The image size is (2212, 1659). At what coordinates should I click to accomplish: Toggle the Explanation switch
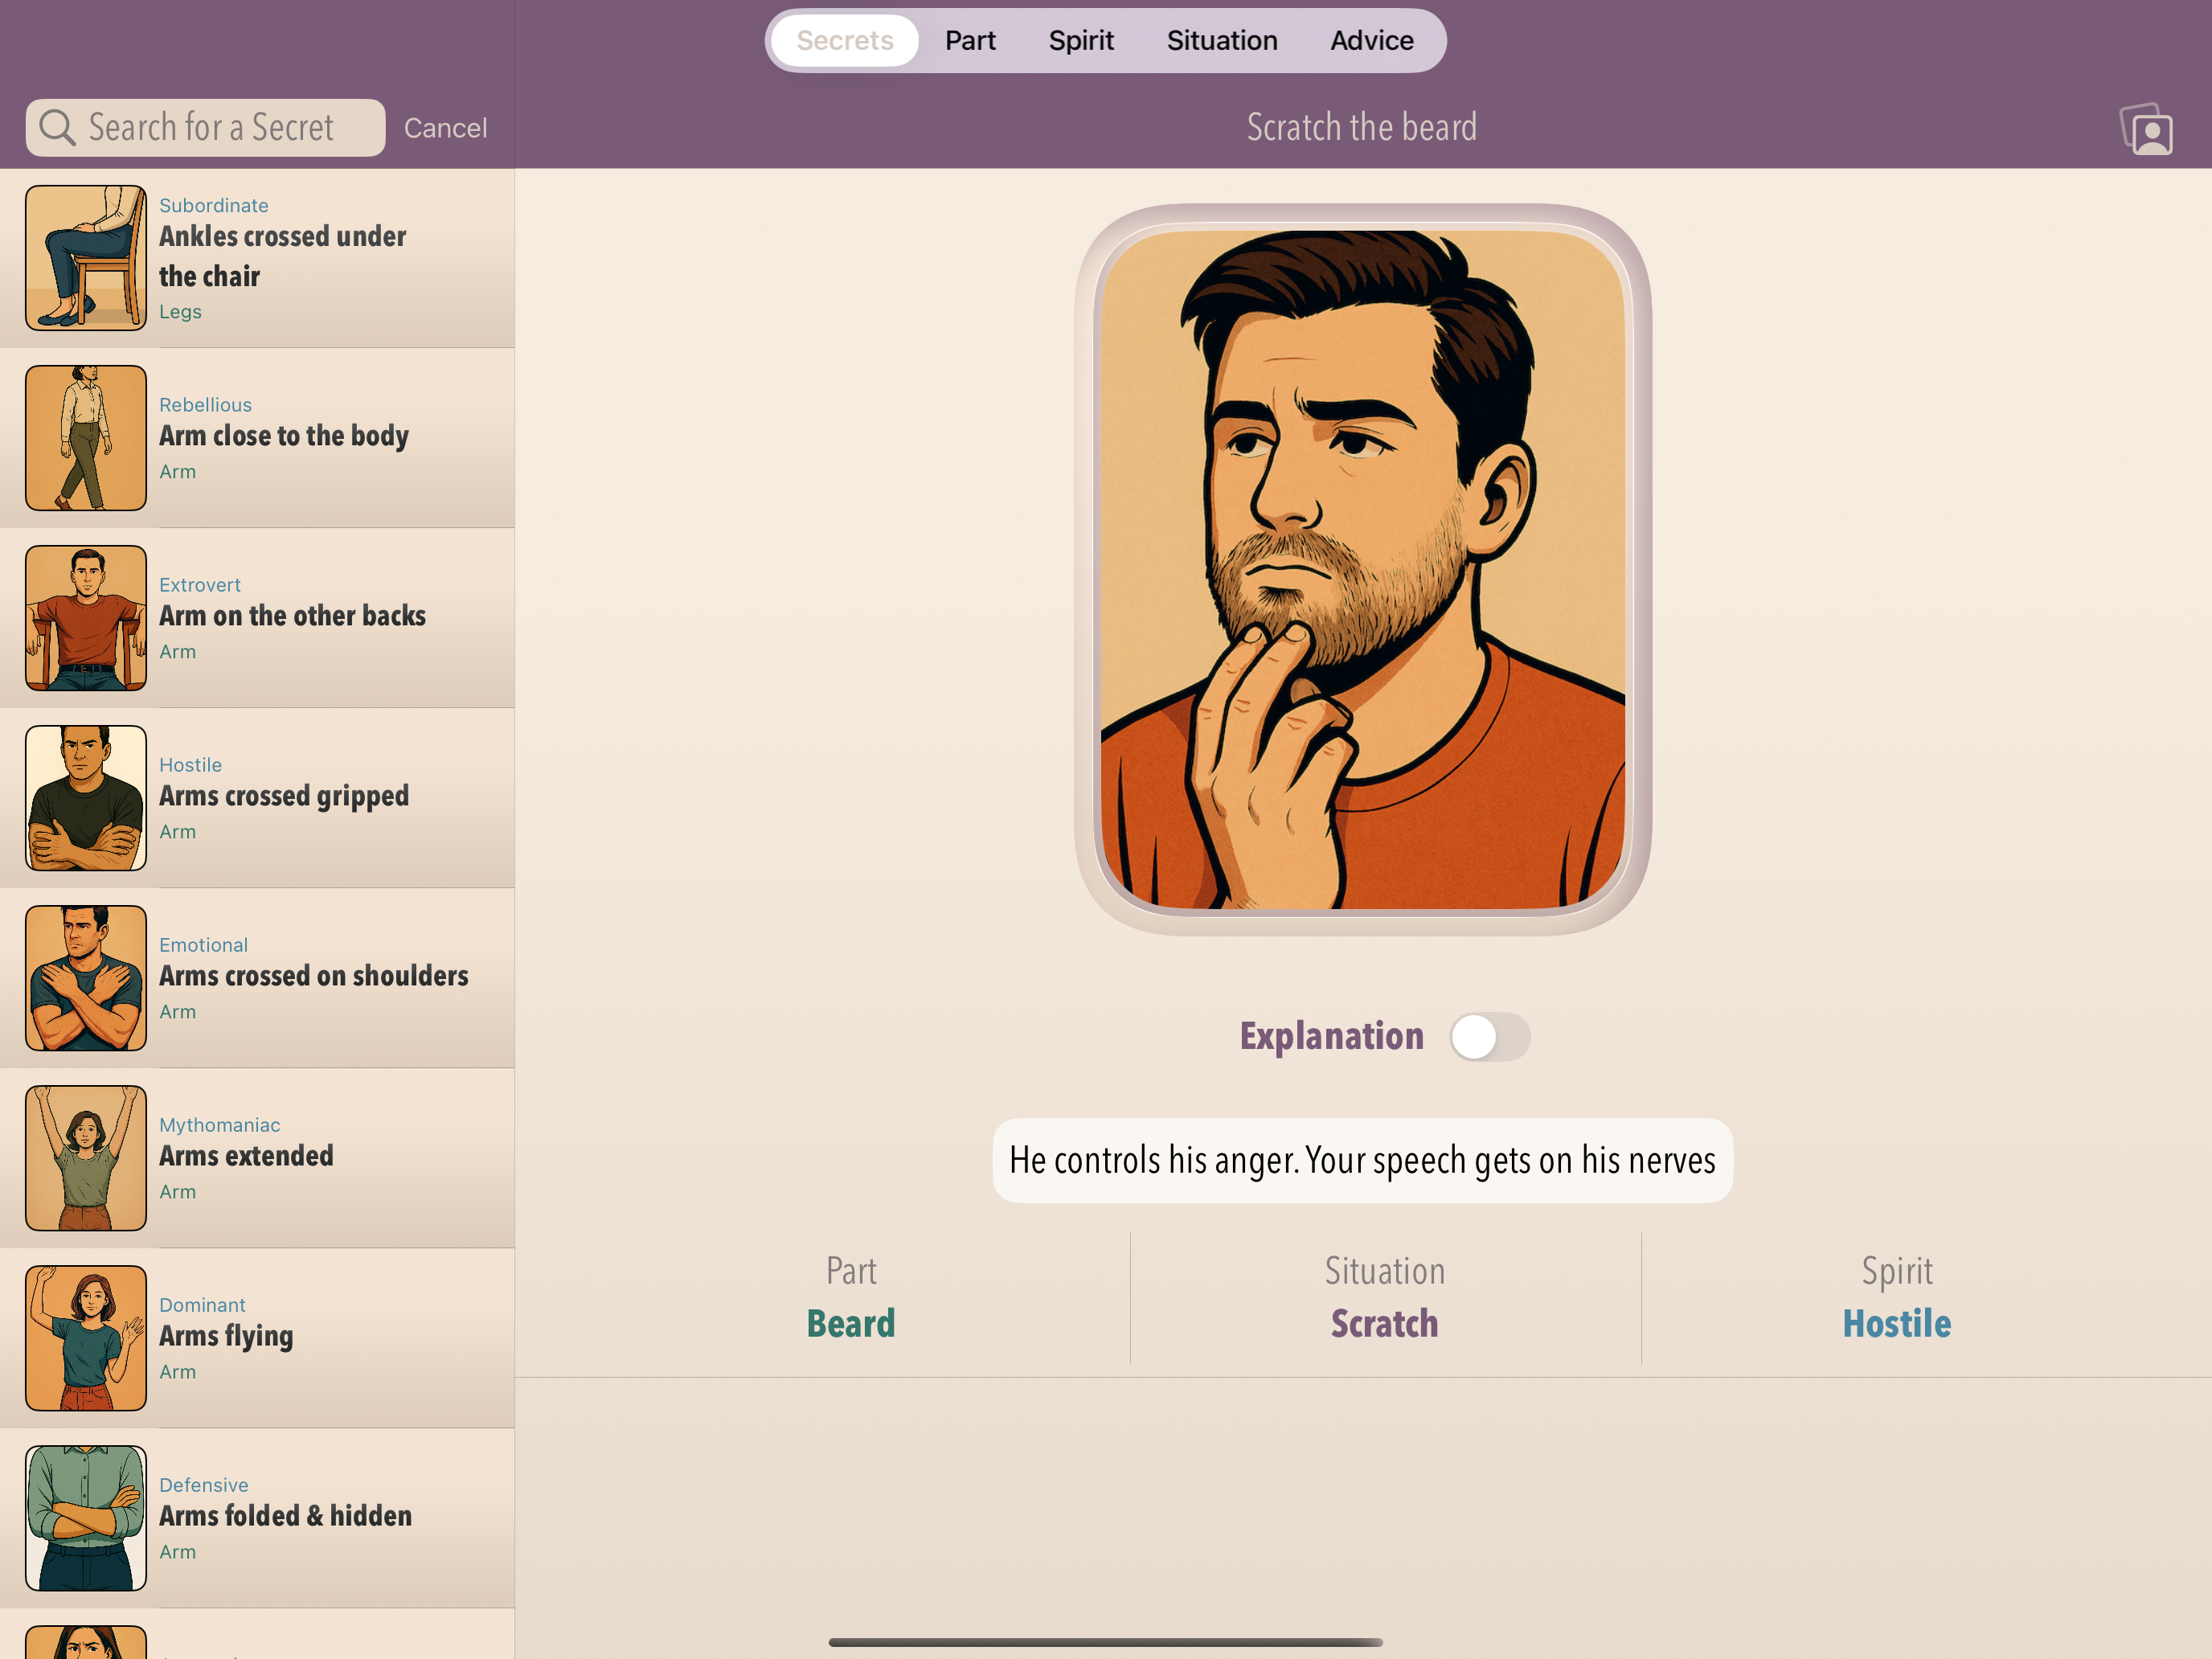click(1489, 1036)
